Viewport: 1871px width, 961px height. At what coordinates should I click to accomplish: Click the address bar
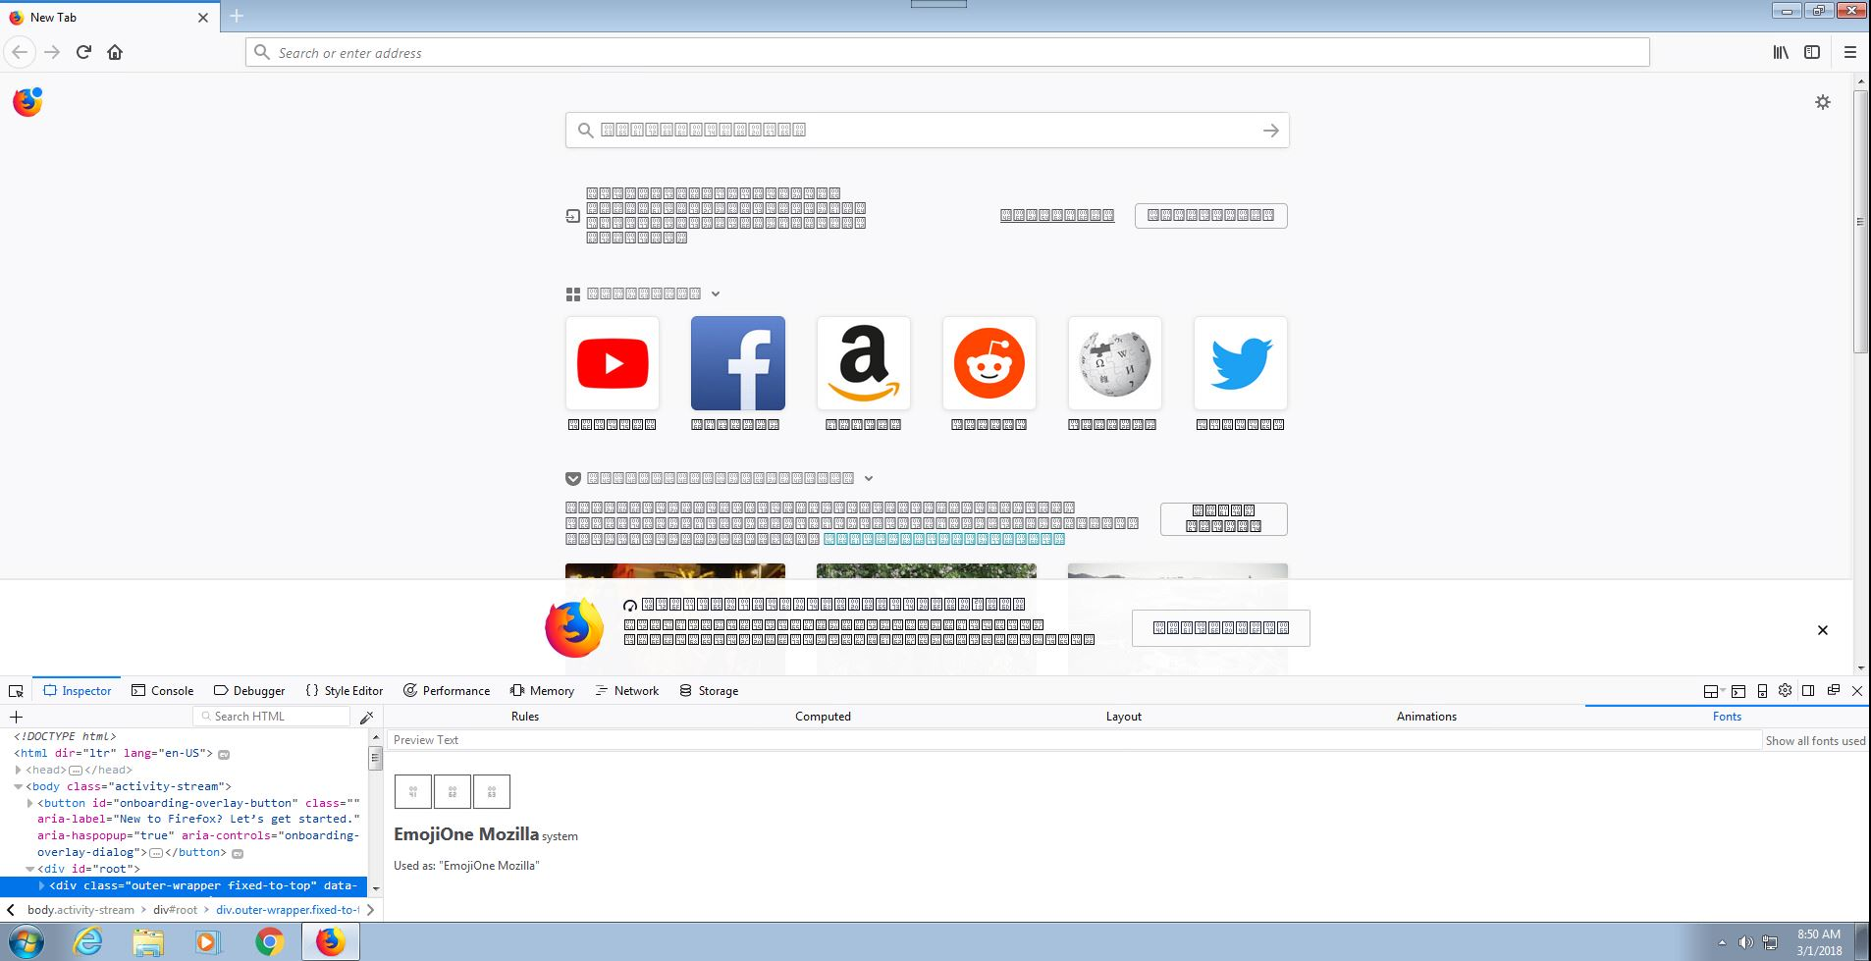pyautogui.click(x=947, y=52)
